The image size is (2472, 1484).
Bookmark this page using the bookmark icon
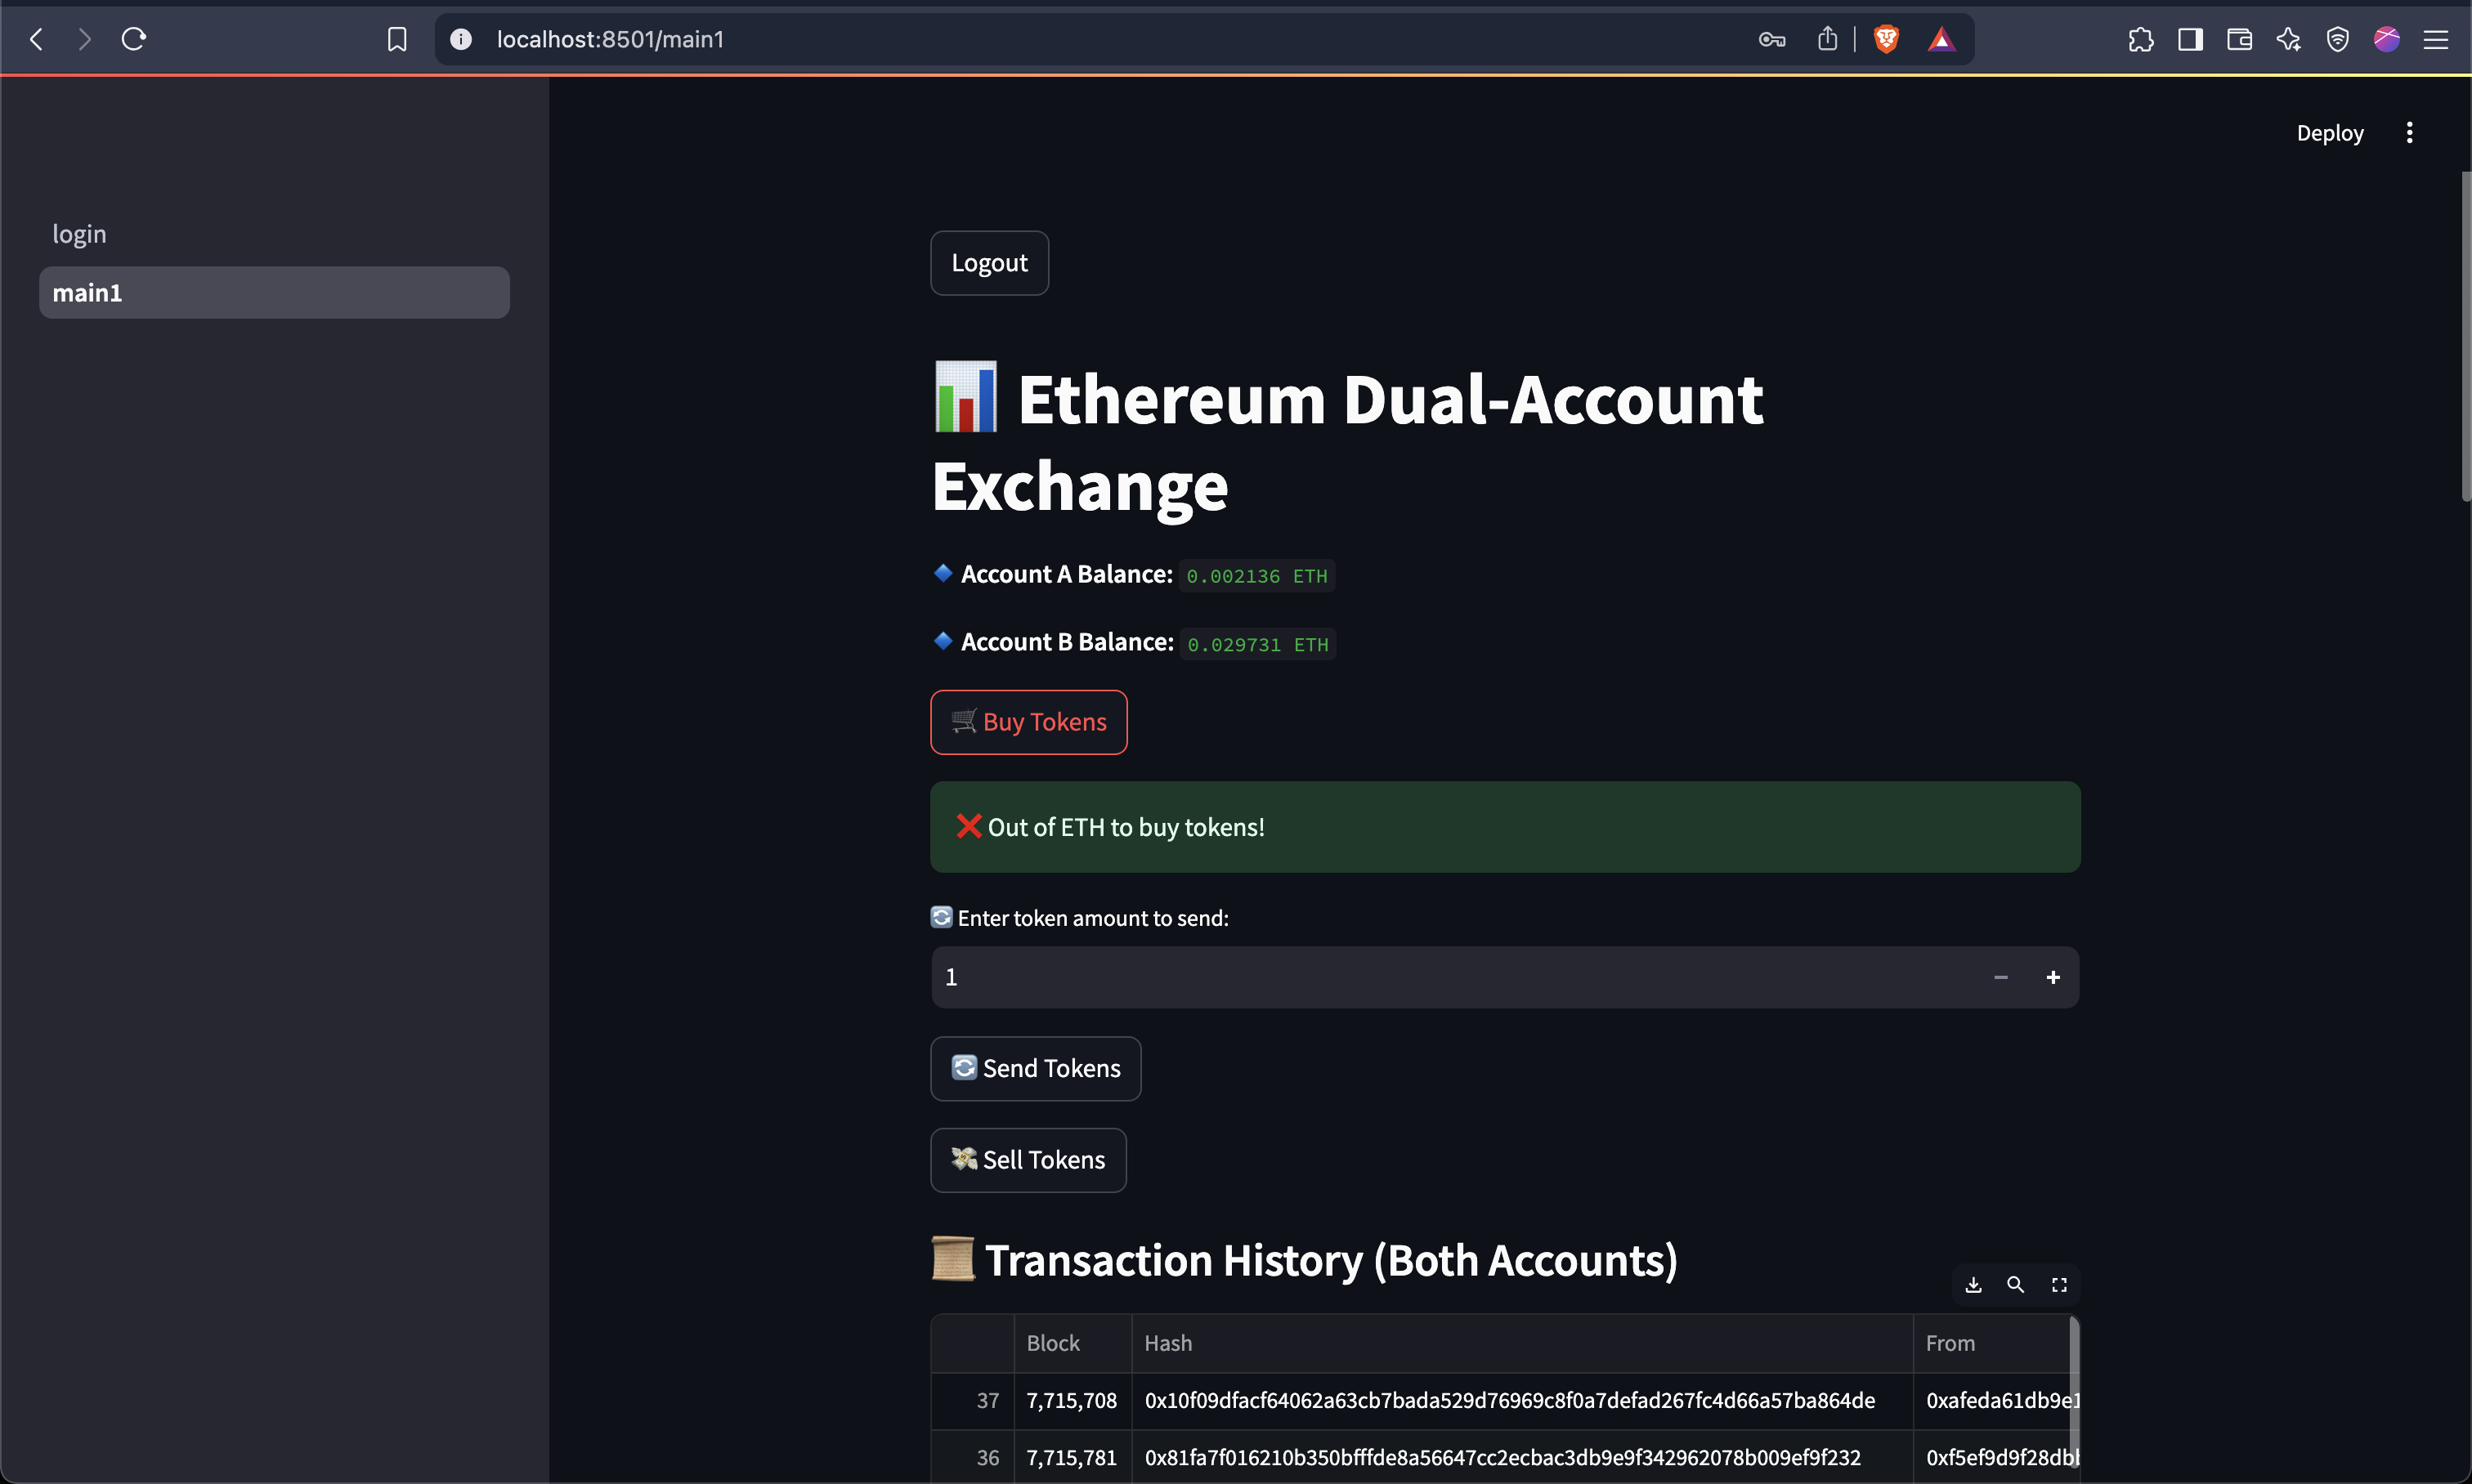pyautogui.click(x=397, y=39)
